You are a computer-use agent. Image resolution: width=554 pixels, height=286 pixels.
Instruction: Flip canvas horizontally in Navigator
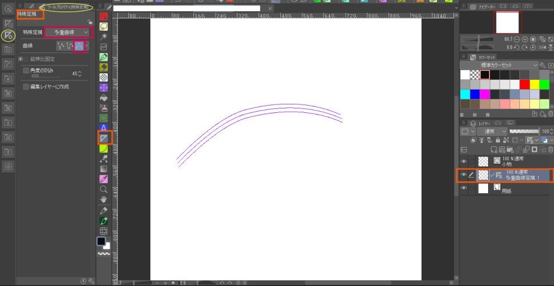(543, 47)
